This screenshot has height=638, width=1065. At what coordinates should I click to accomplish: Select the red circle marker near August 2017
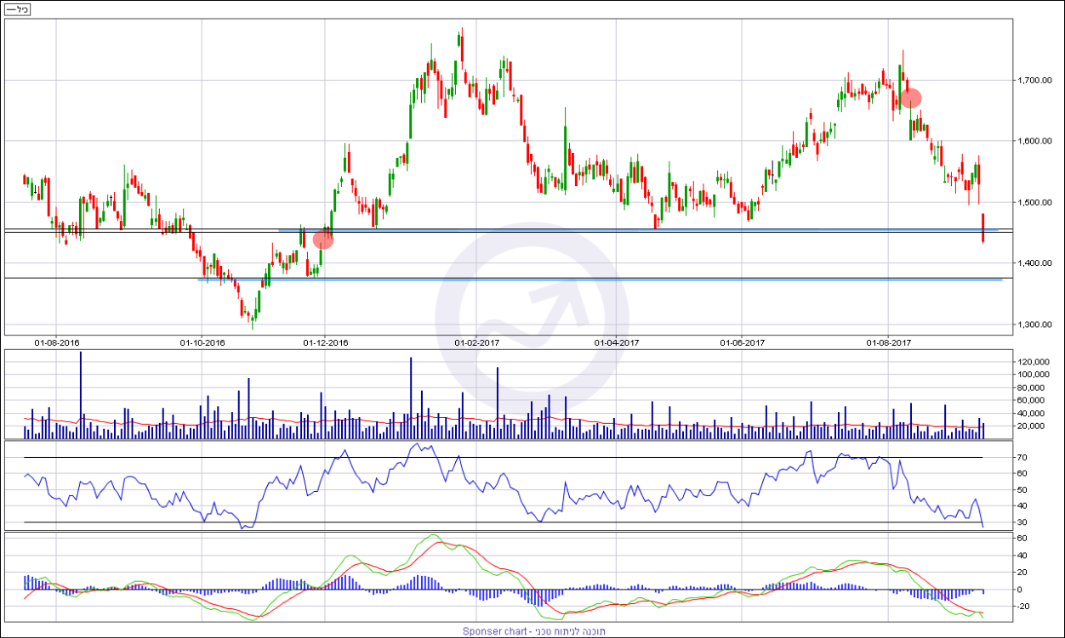point(911,98)
